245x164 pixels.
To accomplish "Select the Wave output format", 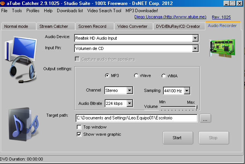I will 136,76.
